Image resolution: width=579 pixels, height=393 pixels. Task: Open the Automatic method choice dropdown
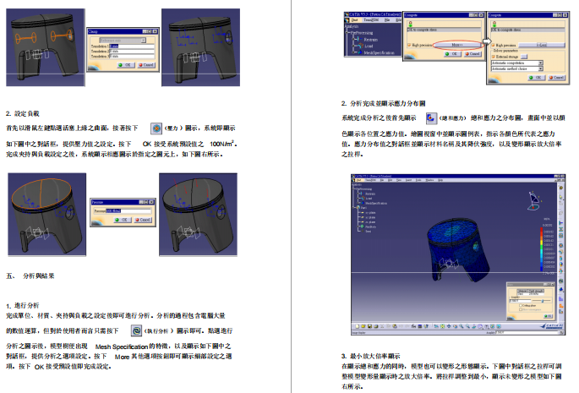517,68
